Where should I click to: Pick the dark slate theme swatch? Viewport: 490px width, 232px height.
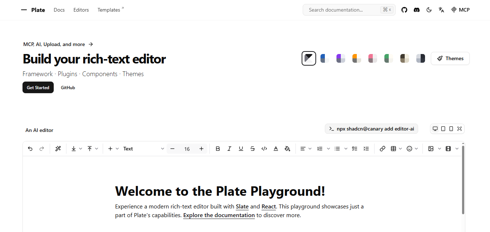pyautogui.click(x=421, y=58)
